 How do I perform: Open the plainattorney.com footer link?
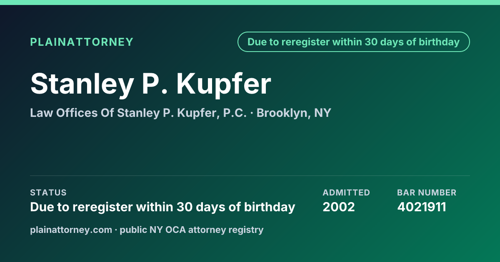71,230
